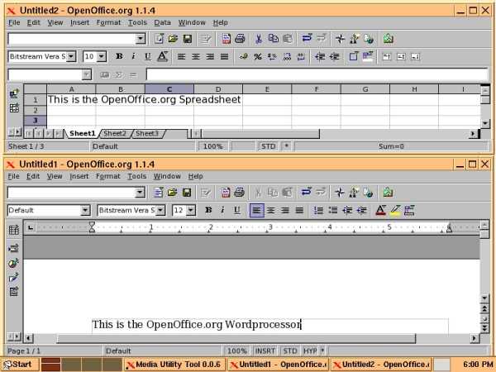496x372 pixels.
Task: Switch to Sheet3 tab
Action: [147, 133]
